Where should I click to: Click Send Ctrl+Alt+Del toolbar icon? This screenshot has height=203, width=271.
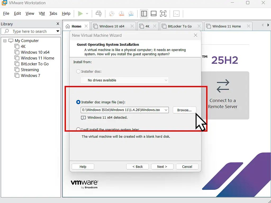point(98,14)
